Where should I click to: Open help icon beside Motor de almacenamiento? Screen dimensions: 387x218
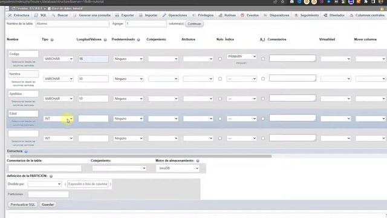click(x=198, y=160)
